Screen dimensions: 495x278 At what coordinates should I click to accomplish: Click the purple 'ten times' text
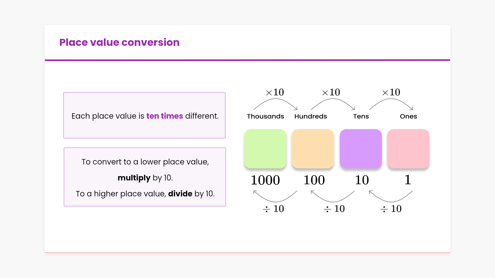[164, 116]
